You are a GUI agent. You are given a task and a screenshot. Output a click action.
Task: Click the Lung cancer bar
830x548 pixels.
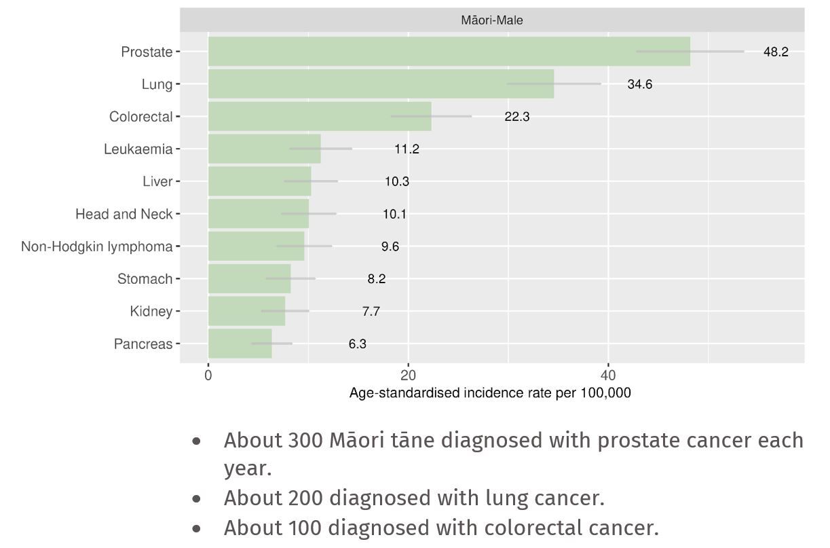[x=380, y=84]
